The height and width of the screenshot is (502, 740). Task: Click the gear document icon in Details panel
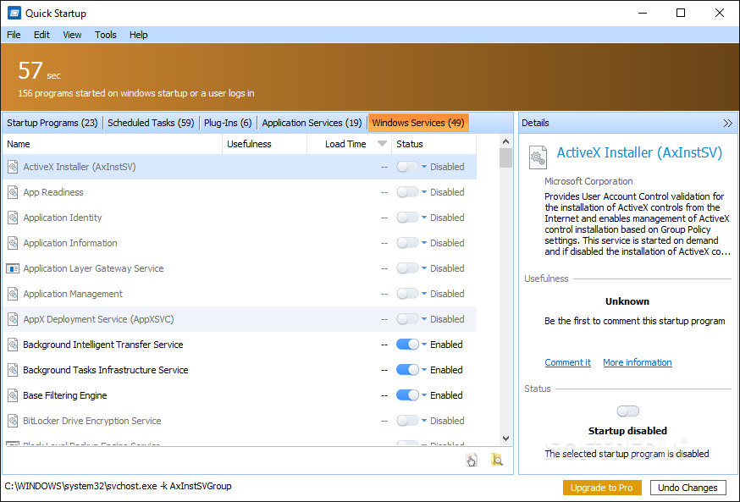pos(538,157)
